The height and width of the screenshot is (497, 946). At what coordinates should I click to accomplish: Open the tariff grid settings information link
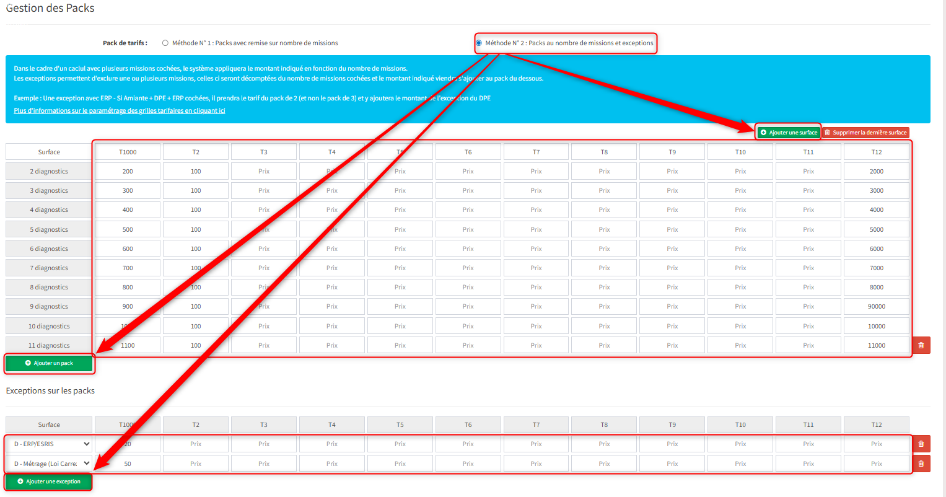pos(120,110)
